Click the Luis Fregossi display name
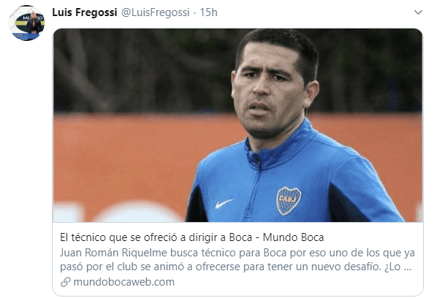The width and height of the screenshot is (434, 298). 85,12
